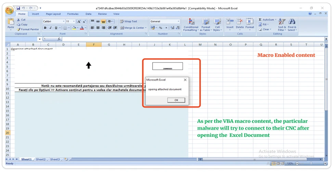Toggle bottom align button
Viewport: 335px width, 172px height.
[103, 21]
